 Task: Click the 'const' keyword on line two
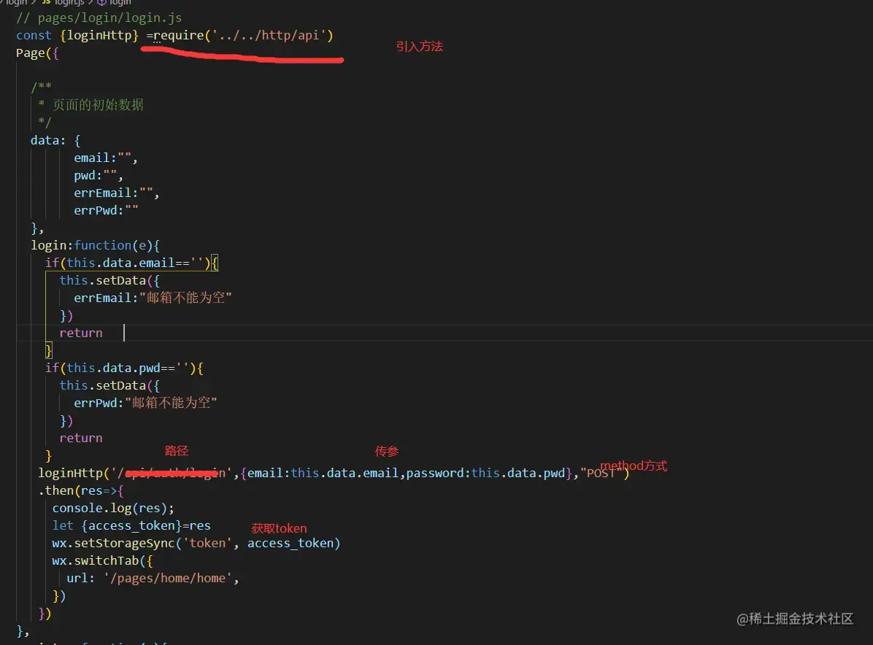tap(34, 35)
